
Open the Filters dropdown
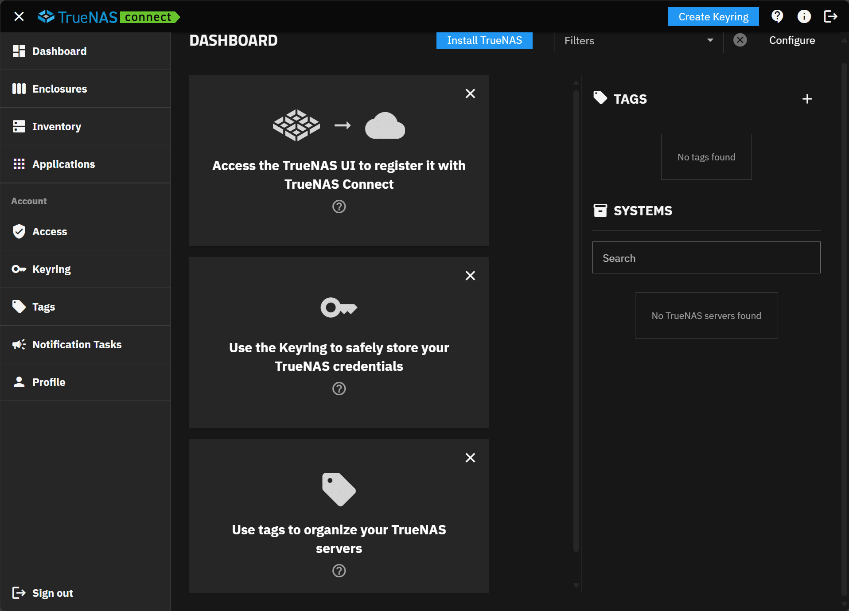coord(639,41)
